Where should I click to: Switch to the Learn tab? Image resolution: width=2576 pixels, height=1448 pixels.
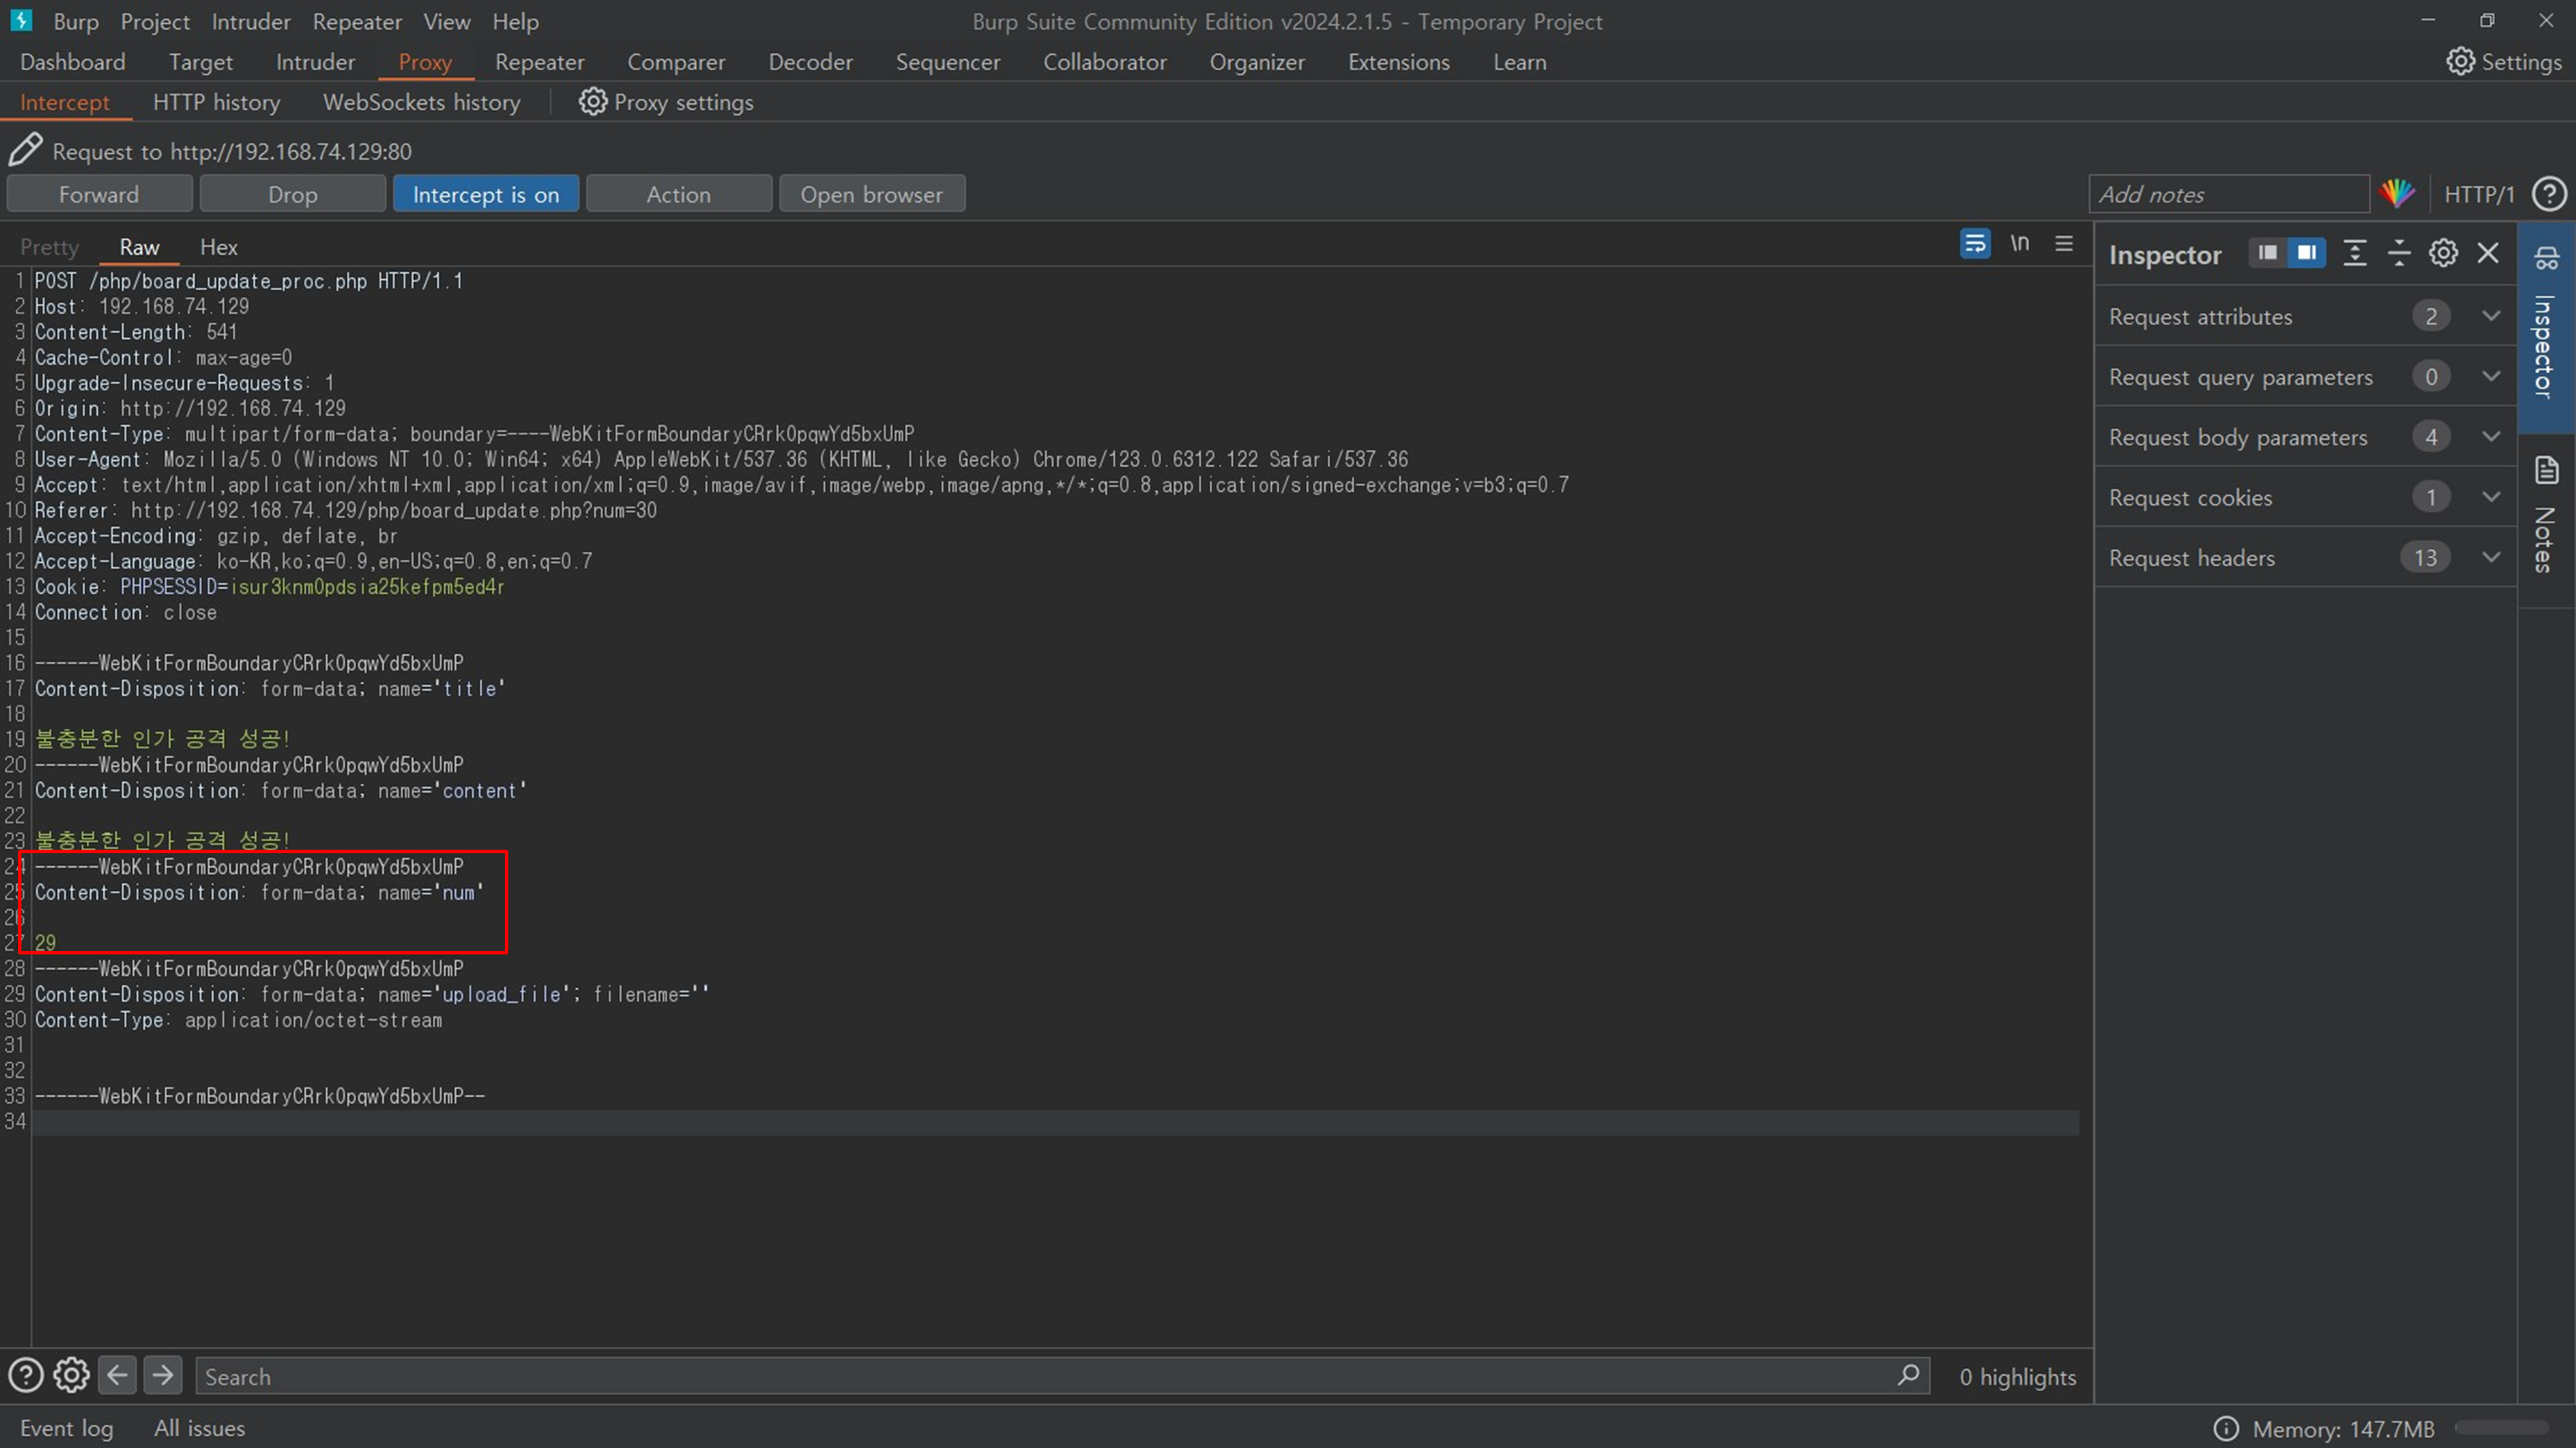click(x=1519, y=62)
